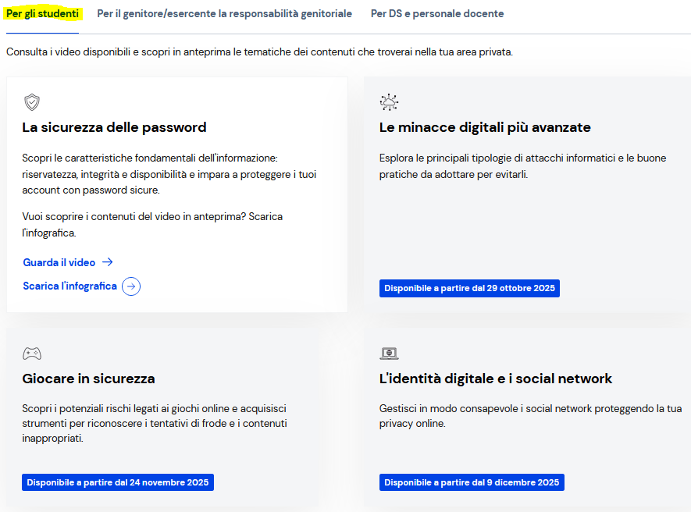Click the Disponibile dal 24 novembre 2025 badge
Image resolution: width=691 pixels, height=512 pixels.
(118, 482)
